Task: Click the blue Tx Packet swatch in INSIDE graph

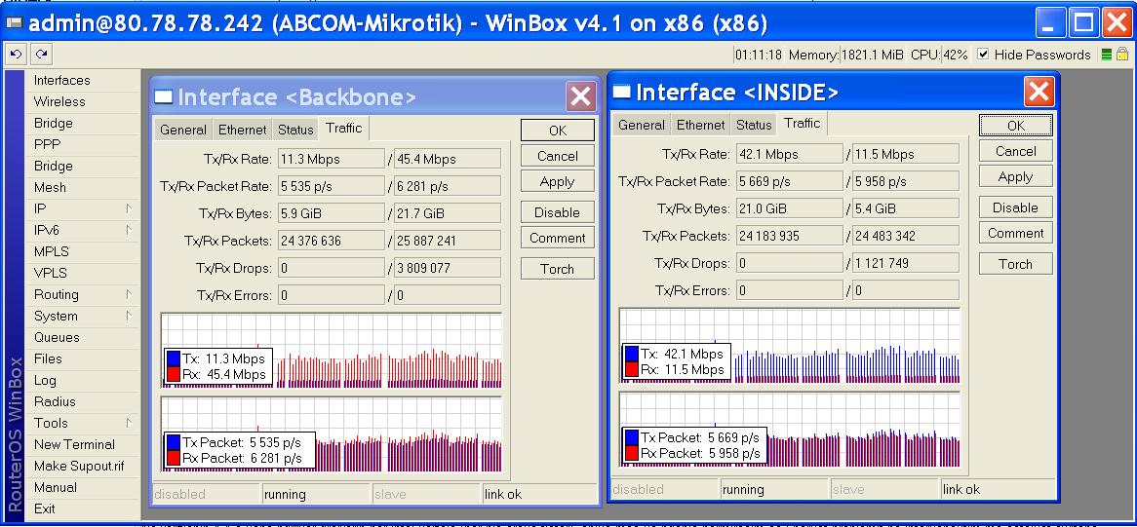Action: 632,438
